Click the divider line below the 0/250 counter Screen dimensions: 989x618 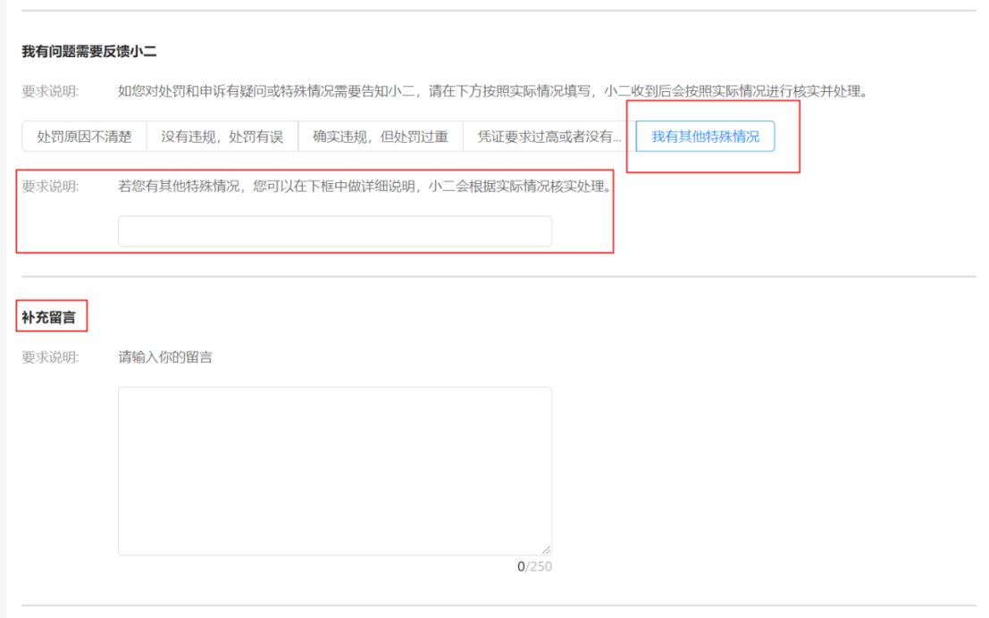(x=499, y=605)
